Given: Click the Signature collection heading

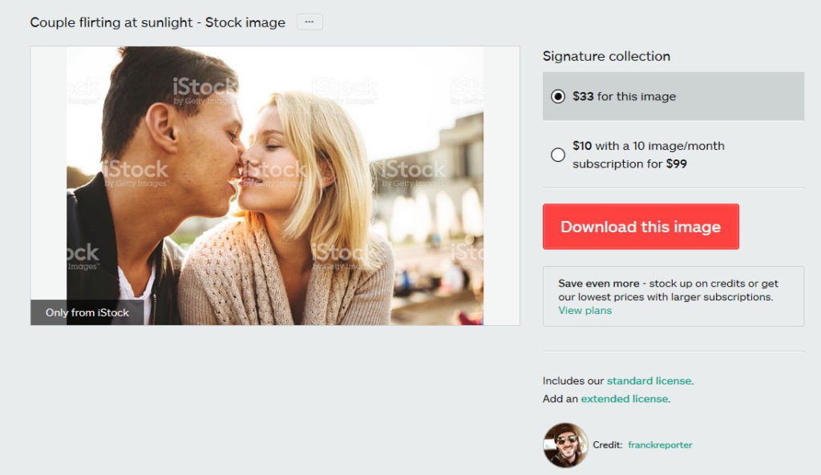Looking at the screenshot, I should pos(606,56).
